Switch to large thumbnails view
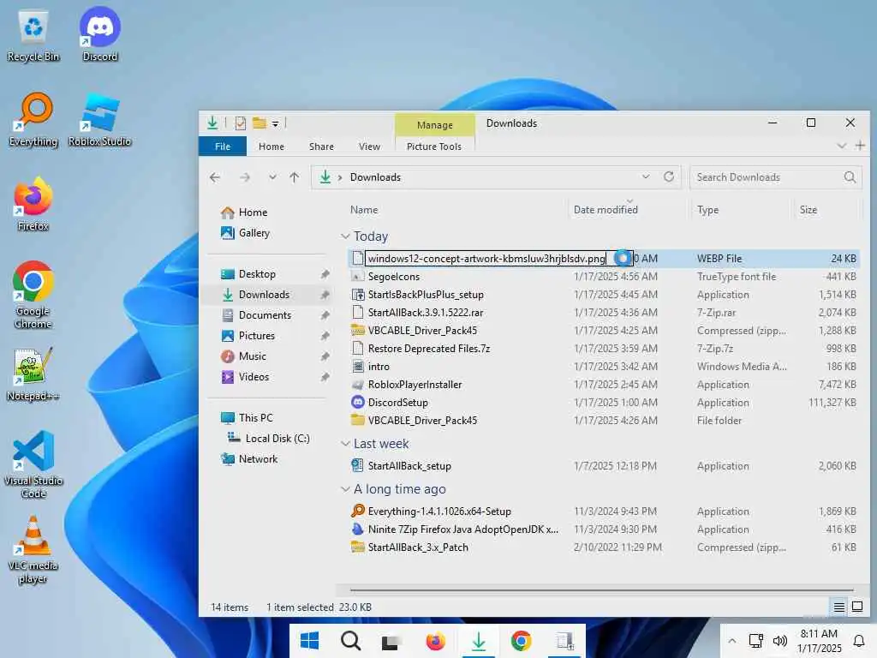The height and width of the screenshot is (658, 877). (857, 607)
